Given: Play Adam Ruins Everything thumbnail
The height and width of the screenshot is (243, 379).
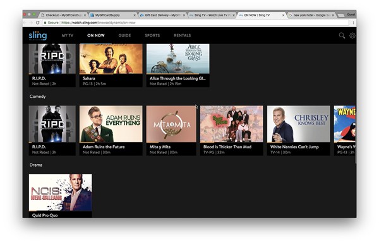Looking at the screenshot, I should pyautogui.click(x=111, y=124).
